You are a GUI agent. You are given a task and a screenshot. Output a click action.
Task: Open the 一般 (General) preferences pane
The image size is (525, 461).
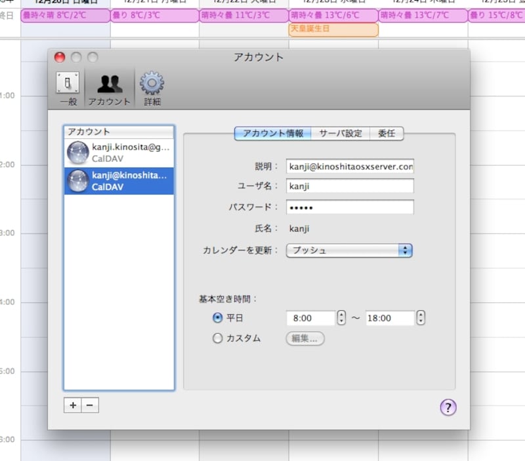click(x=69, y=89)
